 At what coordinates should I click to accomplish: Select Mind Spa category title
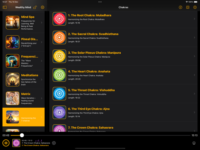click(28, 17)
